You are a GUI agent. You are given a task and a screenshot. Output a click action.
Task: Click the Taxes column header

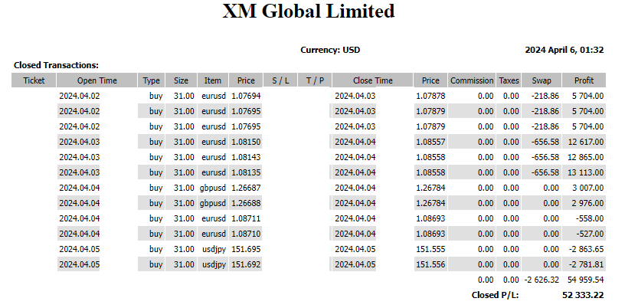[x=509, y=80]
